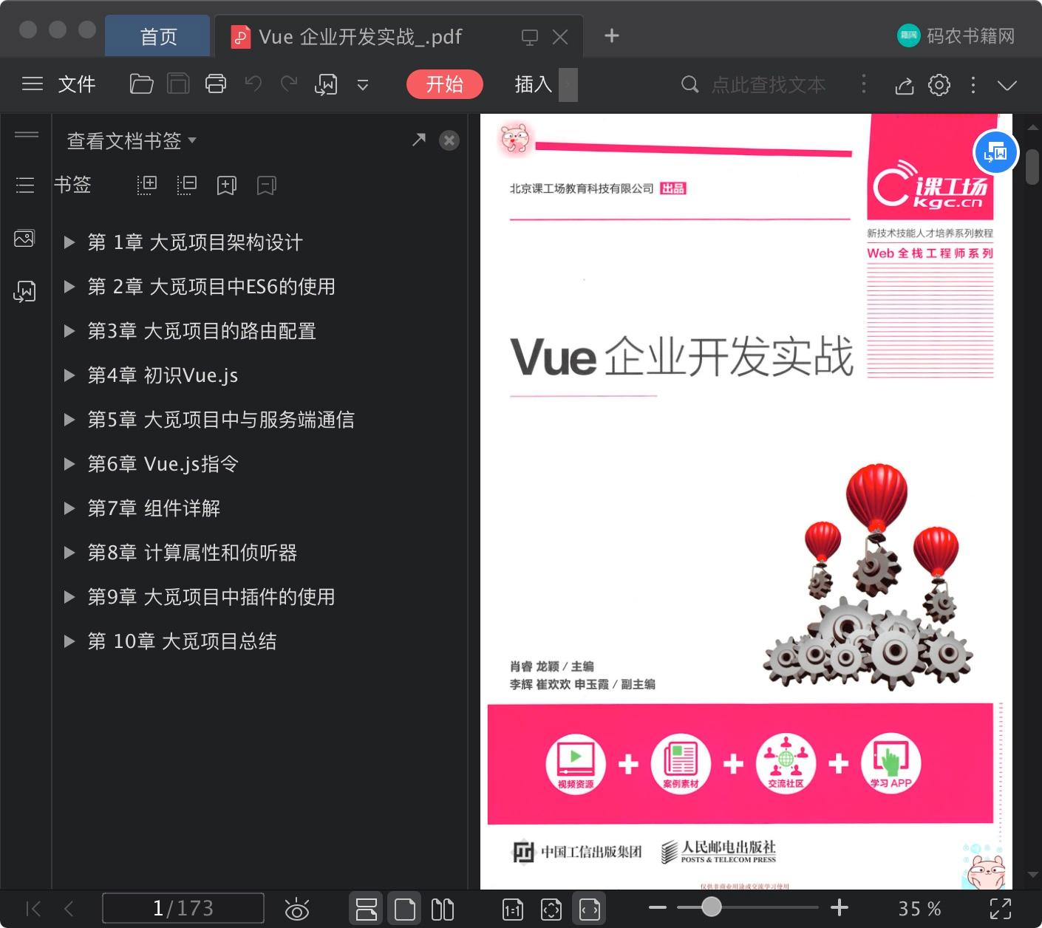Enable single page view
The image size is (1042, 928).
(x=404, y=909)
